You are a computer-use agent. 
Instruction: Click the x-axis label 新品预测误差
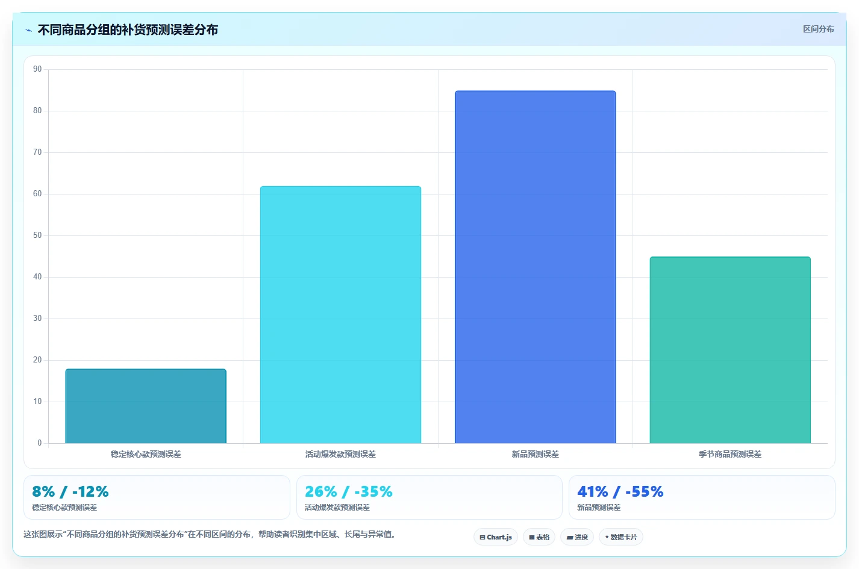pyautogui.click(x=536, y=454)
